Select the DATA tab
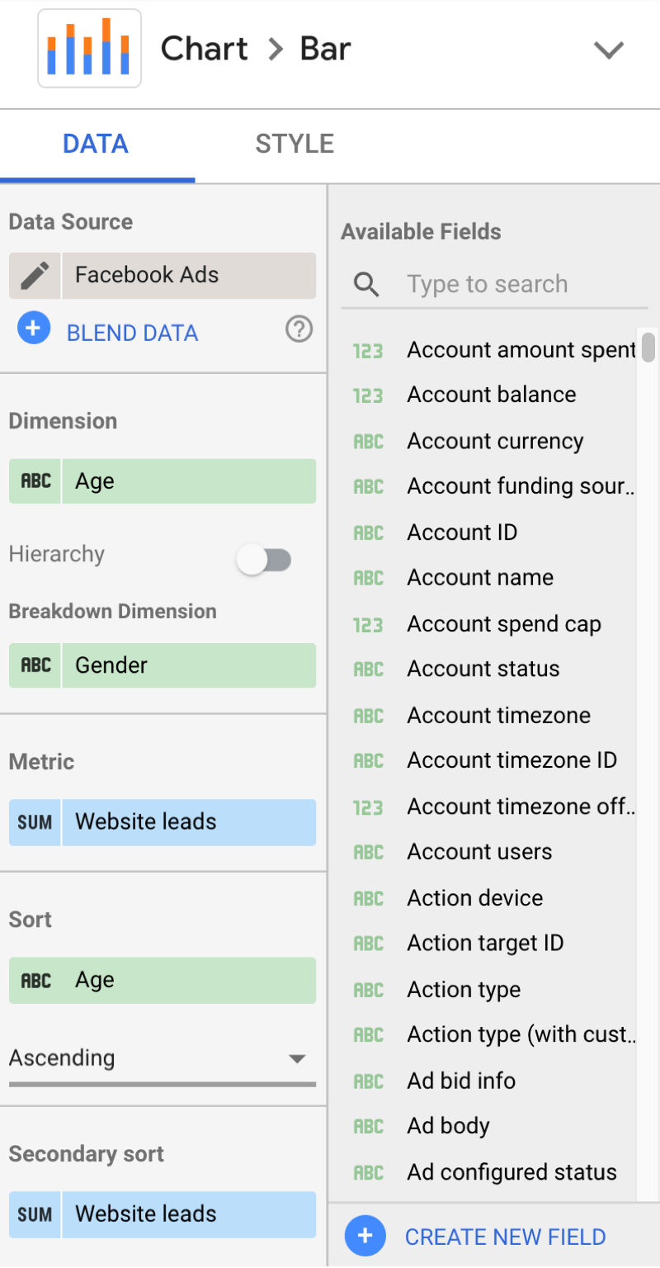 pos(96,144)
